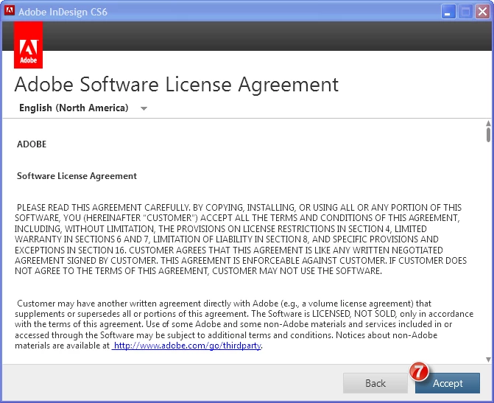Click the Accept button
Viewport: 494px width, 403px height.
[x=448, y=383]
